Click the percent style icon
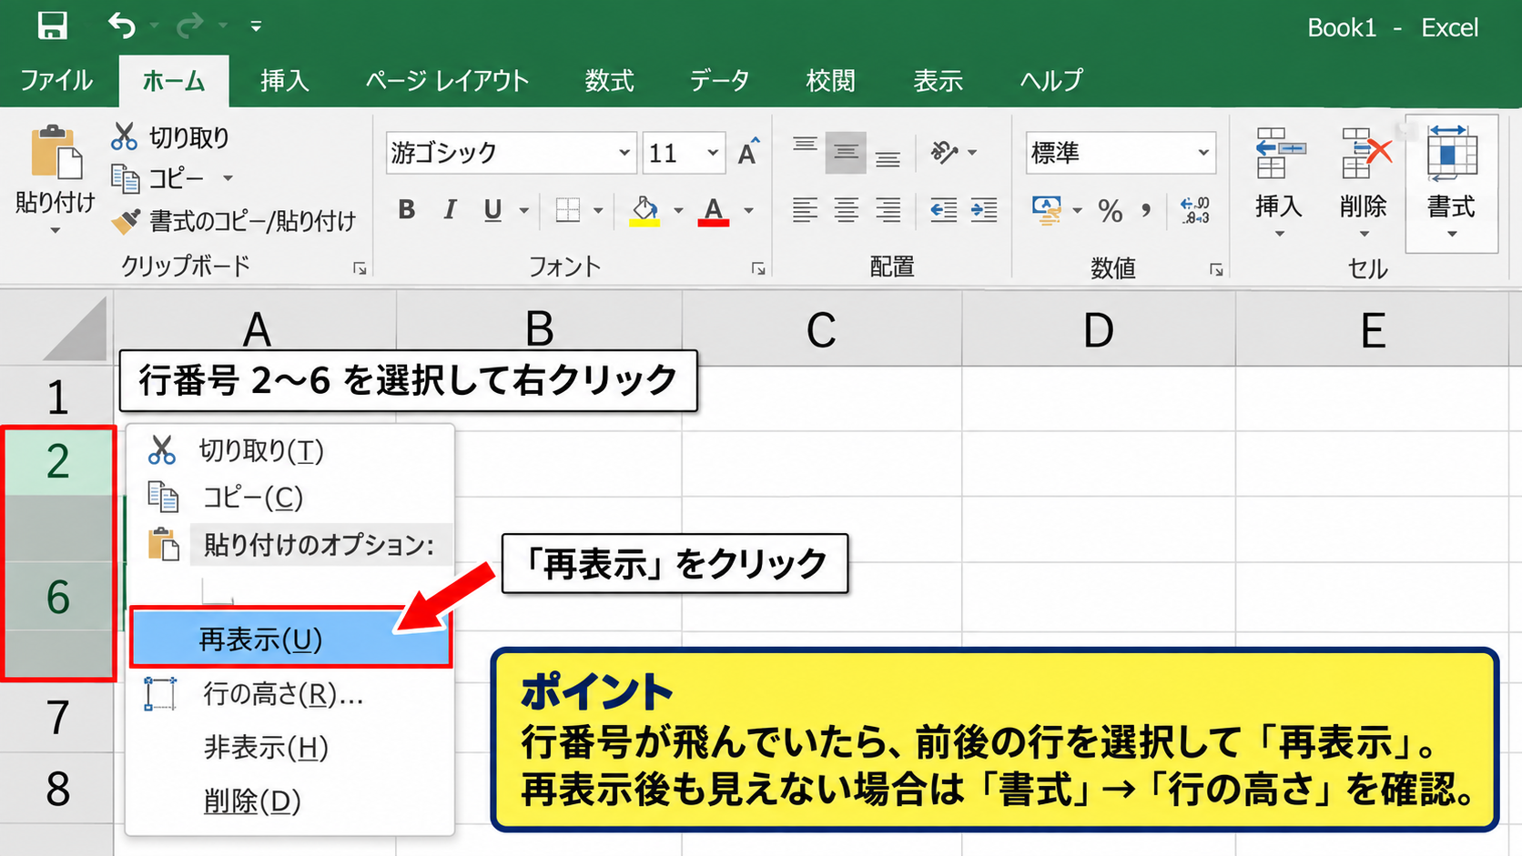Viewport: 1522px width, 856px height. point(1110,211)
